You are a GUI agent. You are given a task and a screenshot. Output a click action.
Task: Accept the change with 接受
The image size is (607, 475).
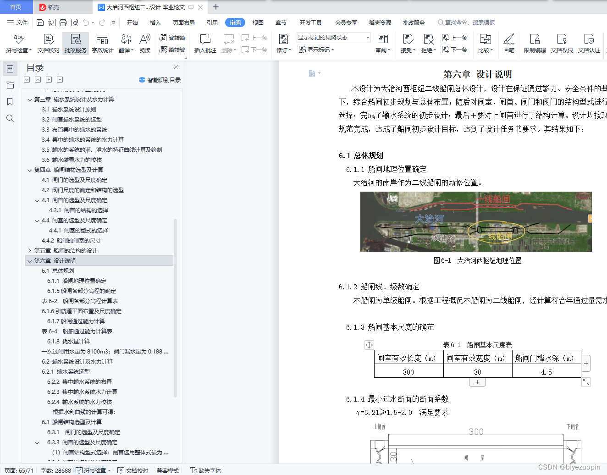point(408,43)
